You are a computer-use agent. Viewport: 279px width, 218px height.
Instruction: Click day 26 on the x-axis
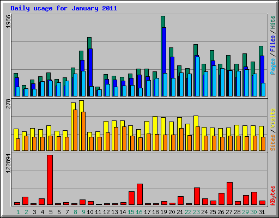coord(221,212)
